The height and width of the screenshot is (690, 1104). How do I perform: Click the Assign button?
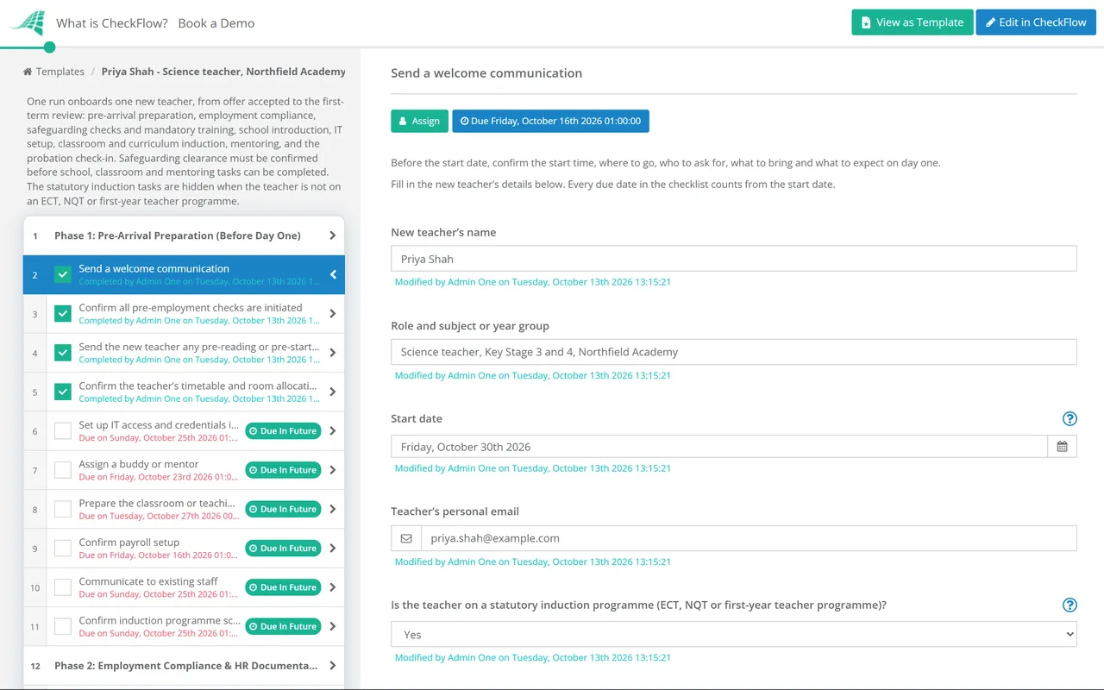[420, 121]
